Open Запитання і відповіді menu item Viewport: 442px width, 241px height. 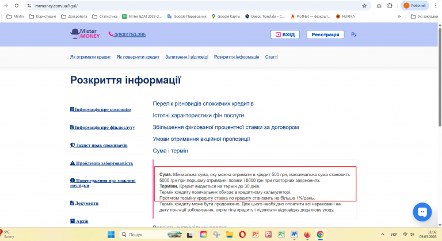click(186, 57)
